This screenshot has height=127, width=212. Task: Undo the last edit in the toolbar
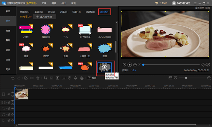[13, 78]
